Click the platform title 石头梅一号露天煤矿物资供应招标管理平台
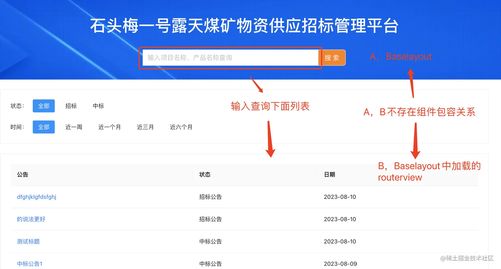 pyautogui.click(x=244, y=26)
